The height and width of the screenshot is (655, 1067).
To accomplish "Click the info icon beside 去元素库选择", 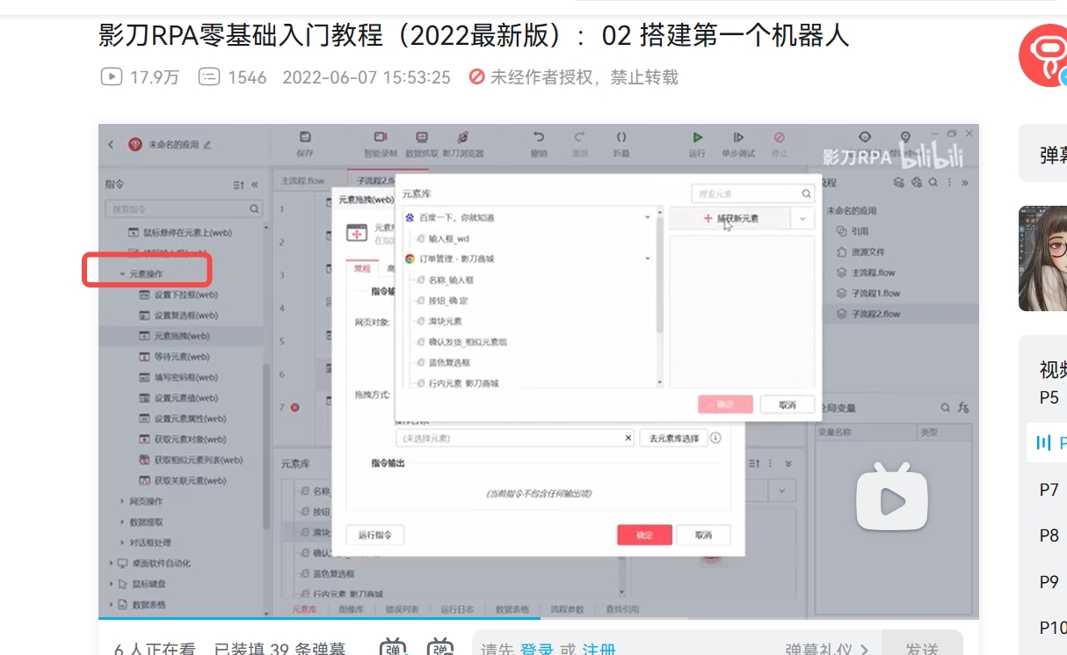I will pos(715,437).
